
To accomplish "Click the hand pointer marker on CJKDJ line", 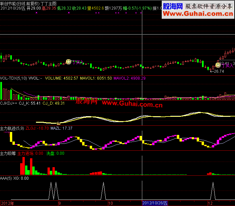I will tap(58, 123).
